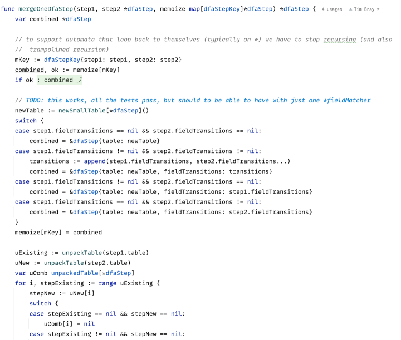Click the return arrow icon in folded block

(80, 80)
